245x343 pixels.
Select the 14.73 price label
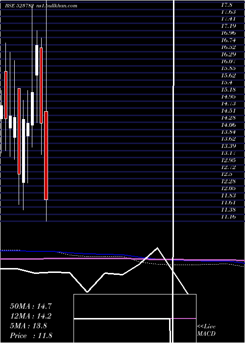click(x=228, y=104)
